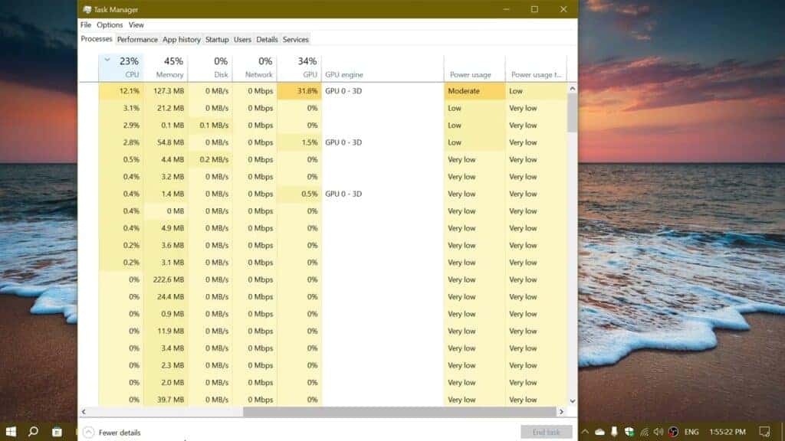Viewport: 785px width, 441px height.
Task: Switch to the Users tab
Action: pos(242,40)
